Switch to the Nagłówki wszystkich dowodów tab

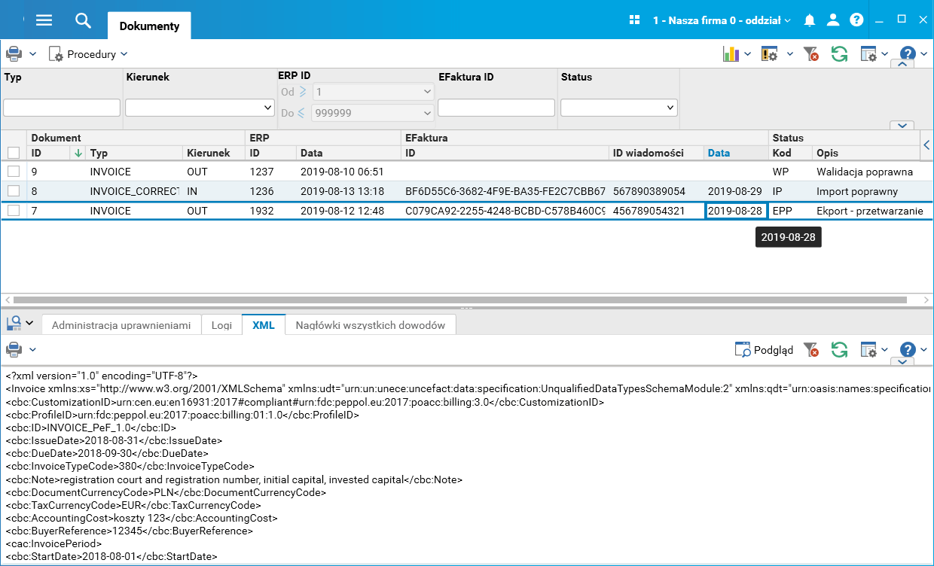[x=371, y=325]
